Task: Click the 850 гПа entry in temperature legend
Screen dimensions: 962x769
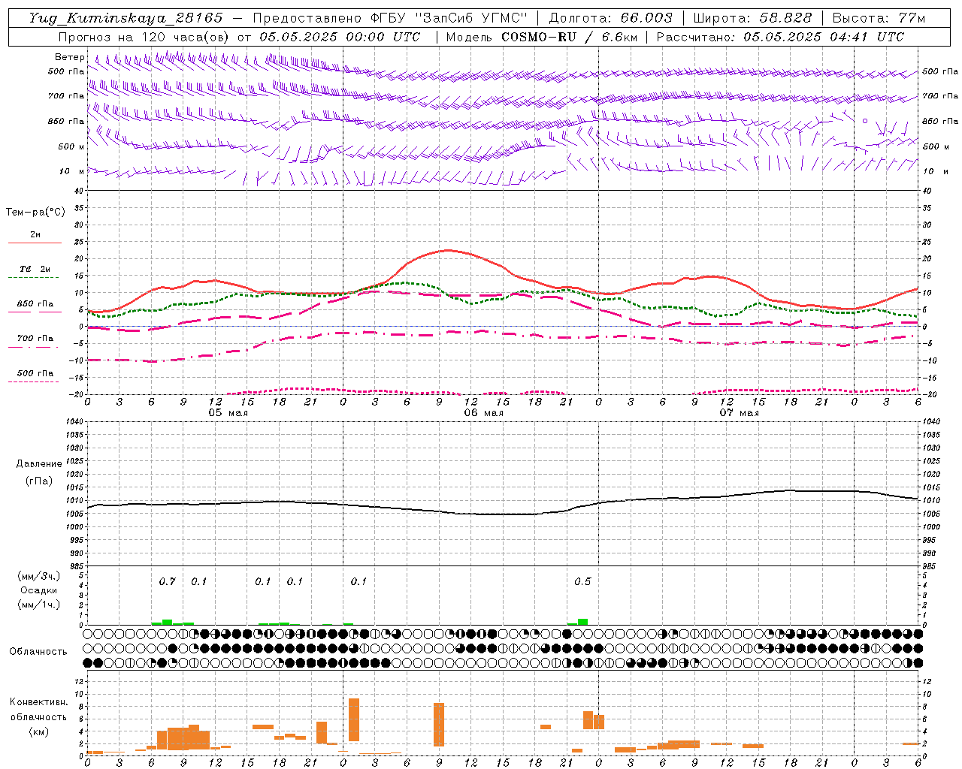Action: (35, 304)
